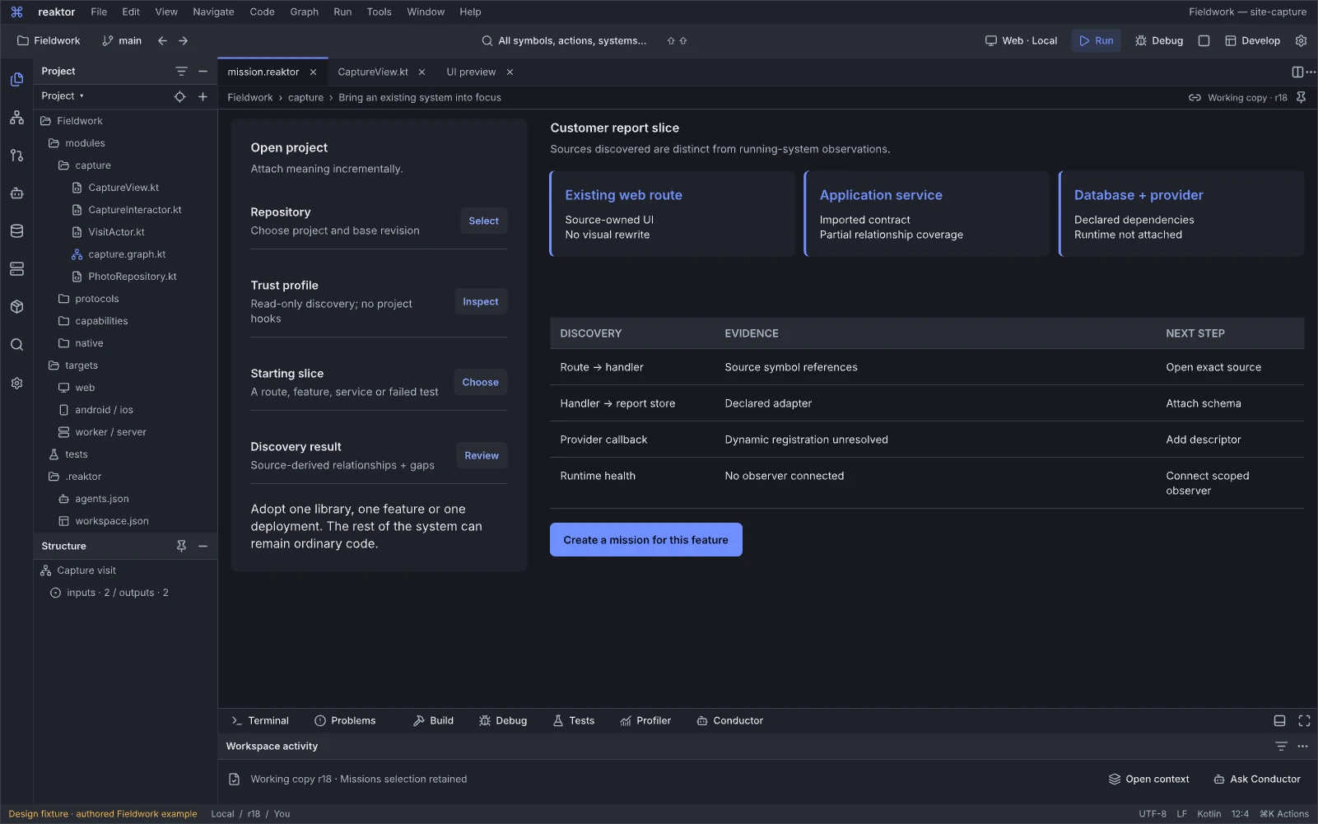Click Inspect for Trust profile
1318x824 pixels.
(x=481, y=302)
